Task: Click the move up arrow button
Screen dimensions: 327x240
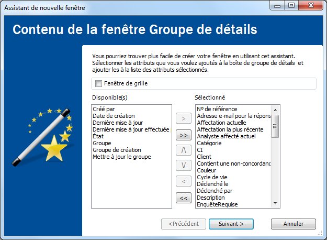Action: pyautogui.click(x=184, y=150)
